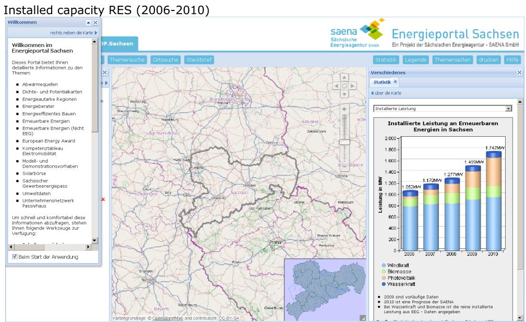Image resolution: width=526 pixels, height=322 pixels.
Task: Open the Ortssuche toolbar button
Action: coord(165,59)
